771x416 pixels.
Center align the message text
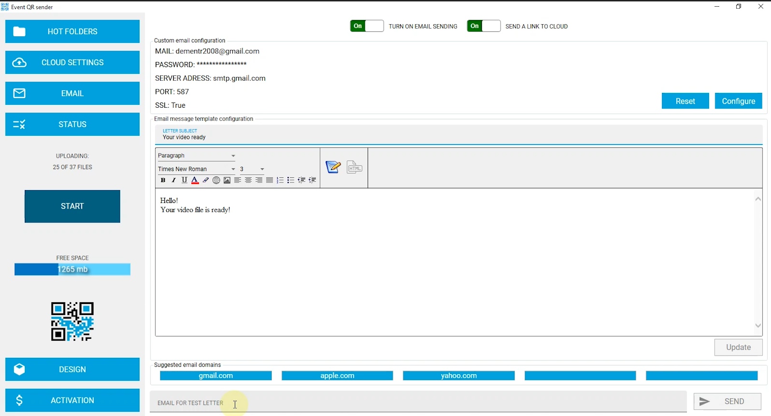[x=248, y=180]
